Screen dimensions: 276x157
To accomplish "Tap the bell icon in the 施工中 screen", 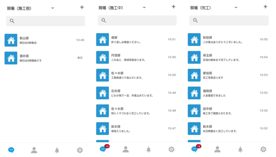I will [149, 149].
